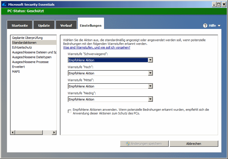Select Erweitert in the settings list

[34, 67]
